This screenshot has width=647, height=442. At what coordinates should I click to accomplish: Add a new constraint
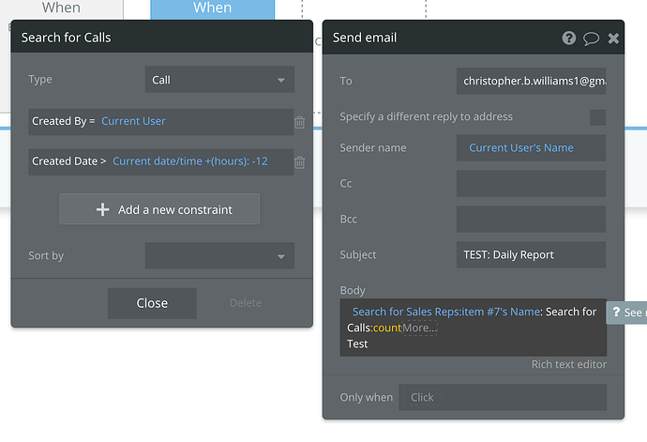pos(159,209)
